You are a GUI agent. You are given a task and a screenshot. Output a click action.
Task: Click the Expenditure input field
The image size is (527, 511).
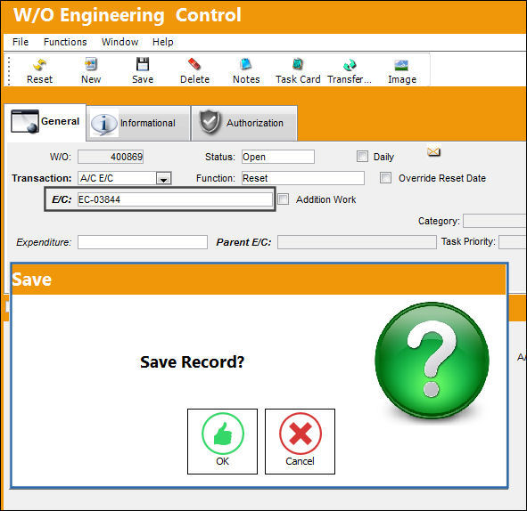pyautogui.click(x=143, y=242)
